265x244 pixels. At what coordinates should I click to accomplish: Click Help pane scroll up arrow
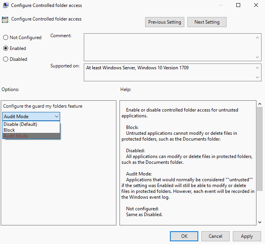[260, 104]
